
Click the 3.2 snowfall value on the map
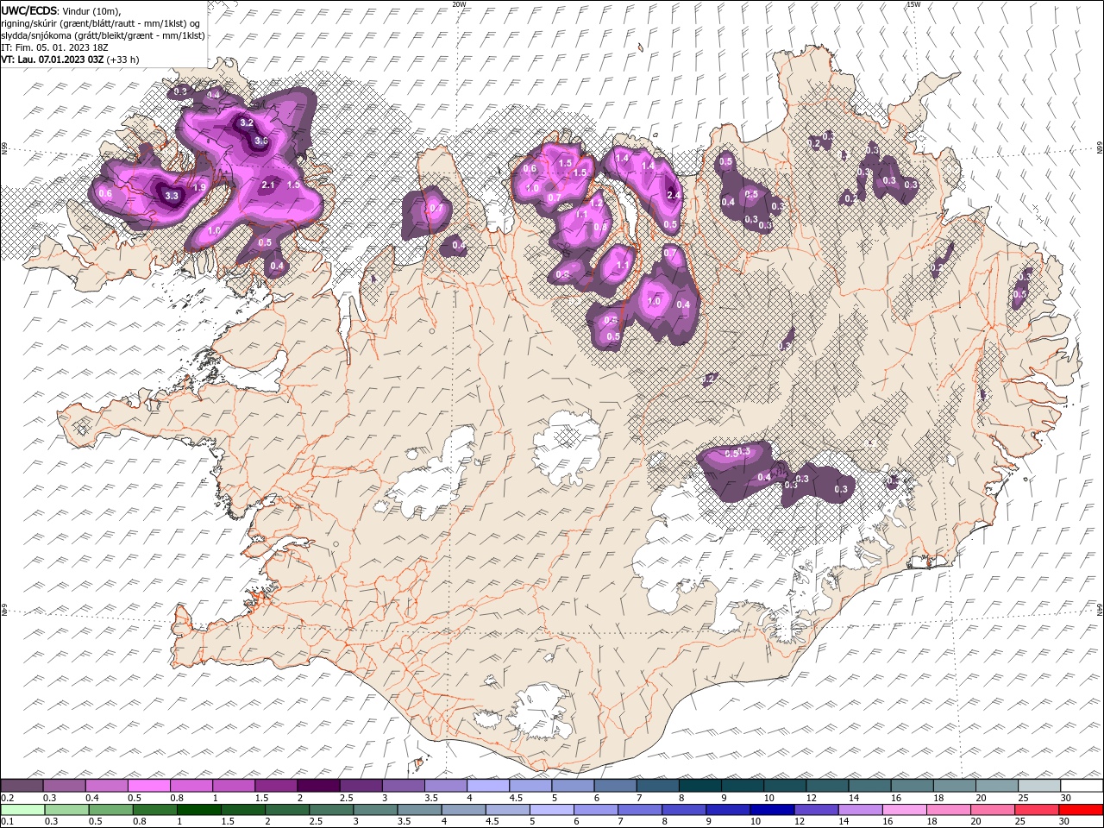pos(246,123)
